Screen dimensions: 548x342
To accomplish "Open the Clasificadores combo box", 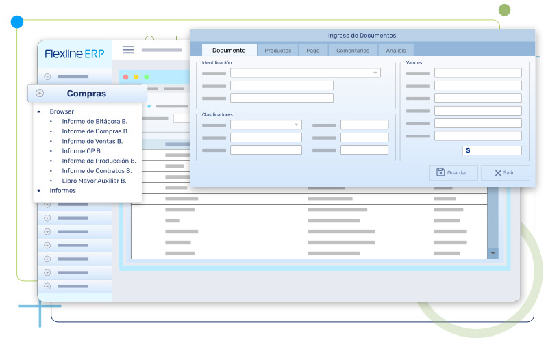I will pos(296,124).
